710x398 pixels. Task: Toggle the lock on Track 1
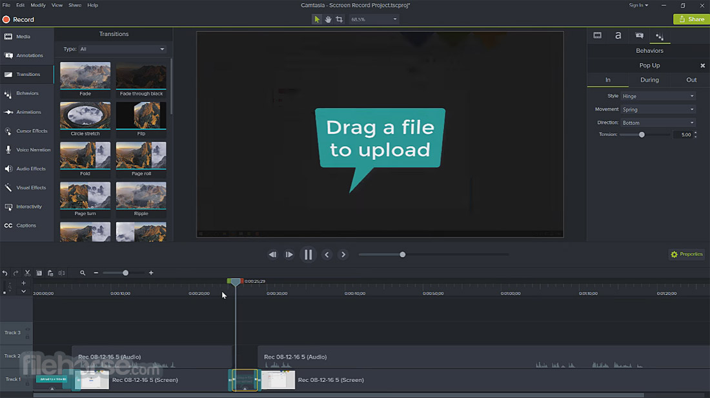point(27,383)
